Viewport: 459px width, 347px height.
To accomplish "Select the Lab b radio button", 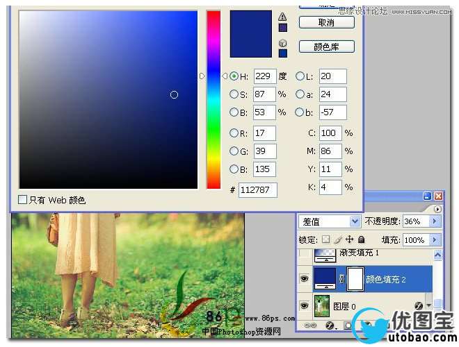I will [x=300, y=112].
